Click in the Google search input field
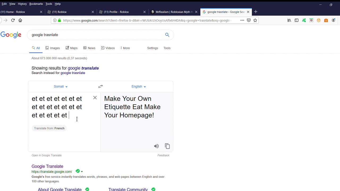340x191 pixels. 96,35
